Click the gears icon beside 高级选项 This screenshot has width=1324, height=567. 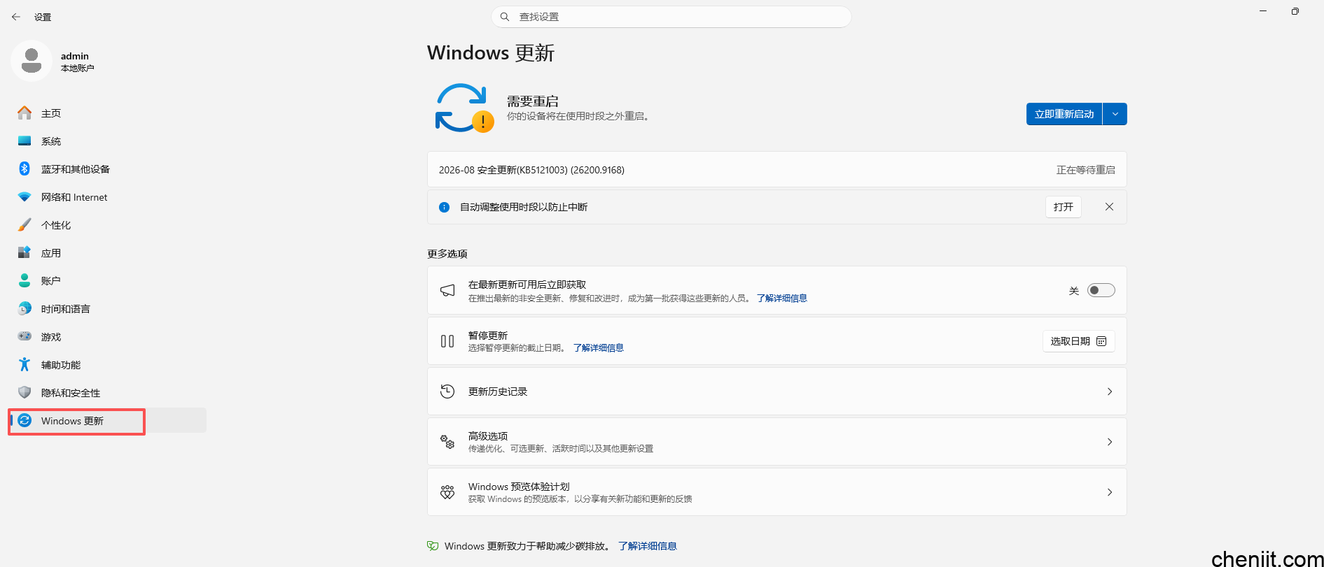pos(447,442)
